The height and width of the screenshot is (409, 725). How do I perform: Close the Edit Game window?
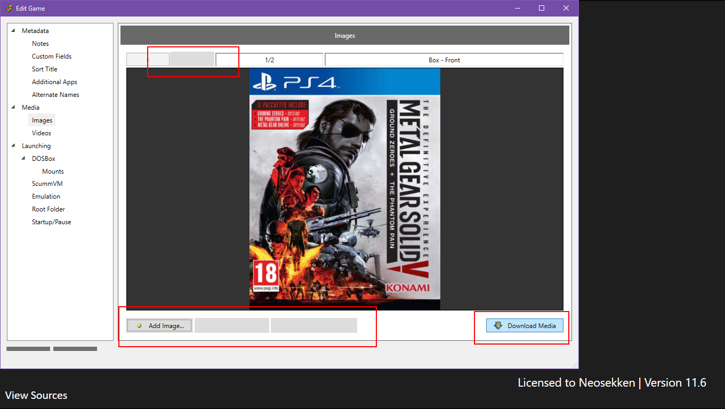click(x=566, y=8)
